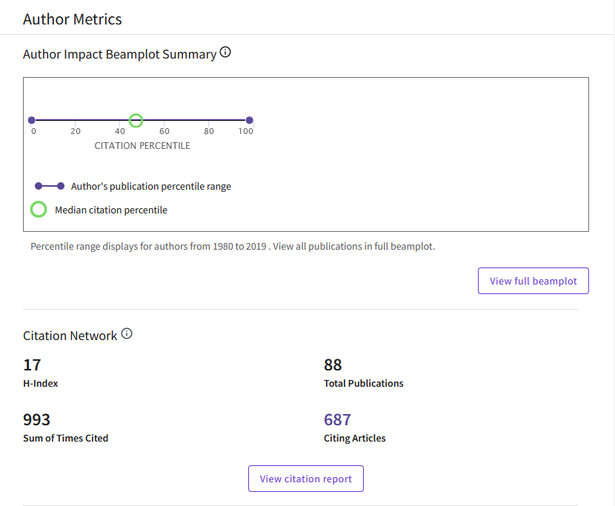Click the H-Index value 17
Screen dimensions: 615x506
[32, 365]
